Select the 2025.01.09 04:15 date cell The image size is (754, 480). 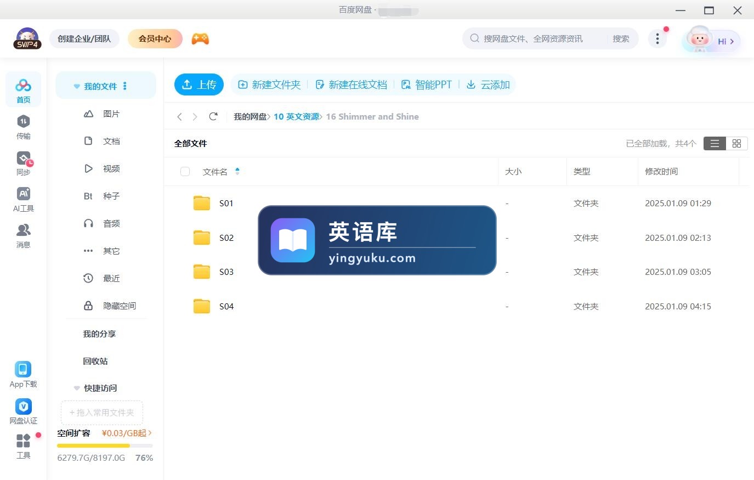tap(678, 306)
